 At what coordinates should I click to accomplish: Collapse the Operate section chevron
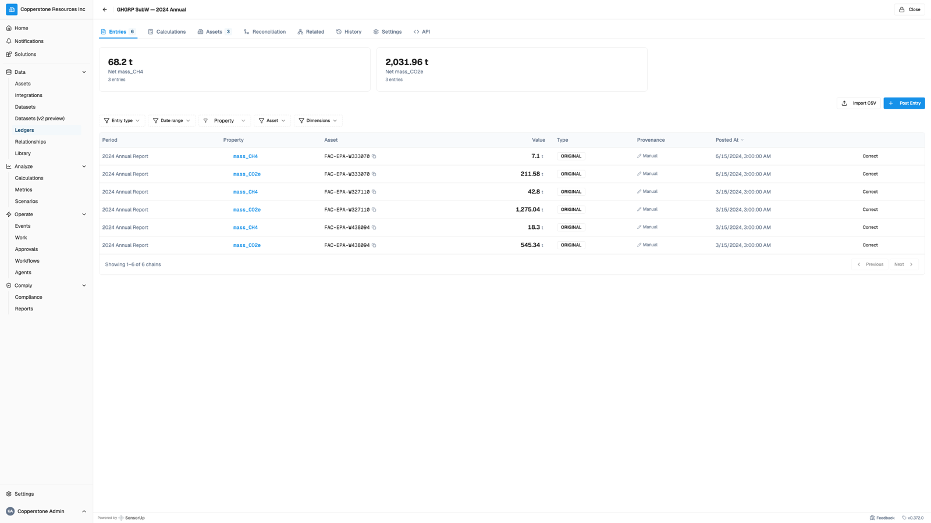[84, 214]
